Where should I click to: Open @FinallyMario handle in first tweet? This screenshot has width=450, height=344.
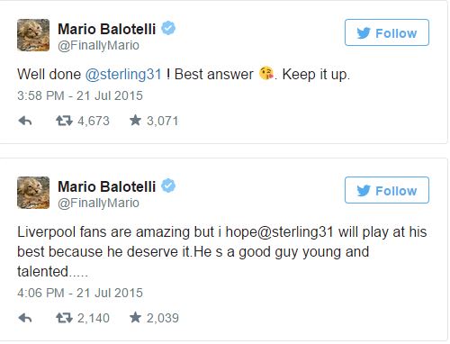click(98, 46)
